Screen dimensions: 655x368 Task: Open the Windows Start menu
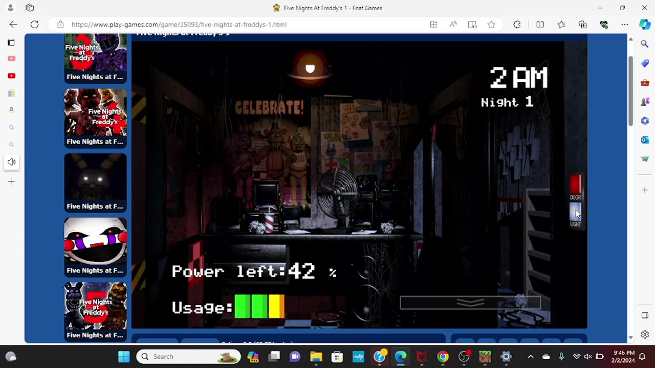click(124, 357)
